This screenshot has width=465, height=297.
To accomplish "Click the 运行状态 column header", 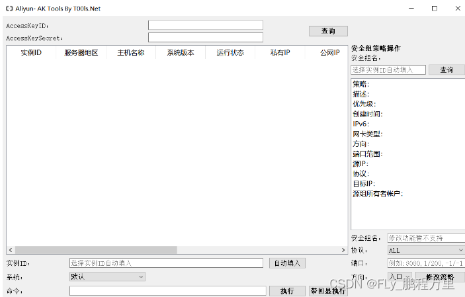I will pos(230,52).
